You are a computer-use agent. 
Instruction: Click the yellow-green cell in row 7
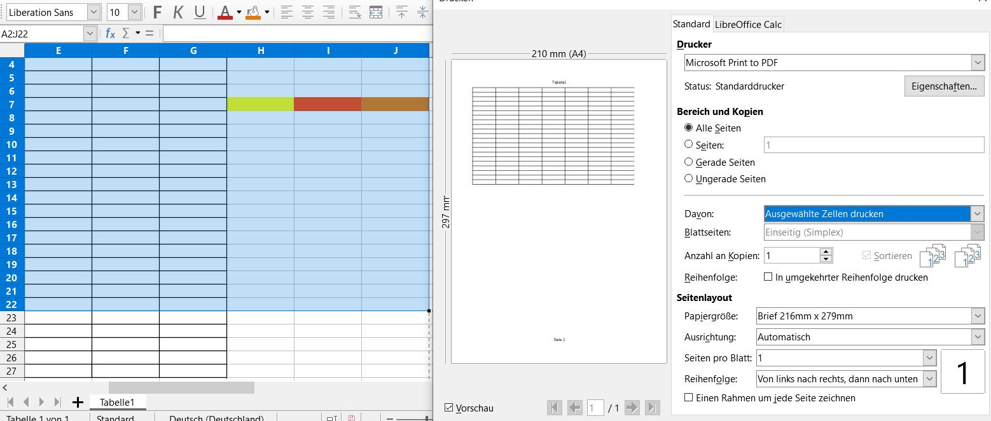pos(261,104)
